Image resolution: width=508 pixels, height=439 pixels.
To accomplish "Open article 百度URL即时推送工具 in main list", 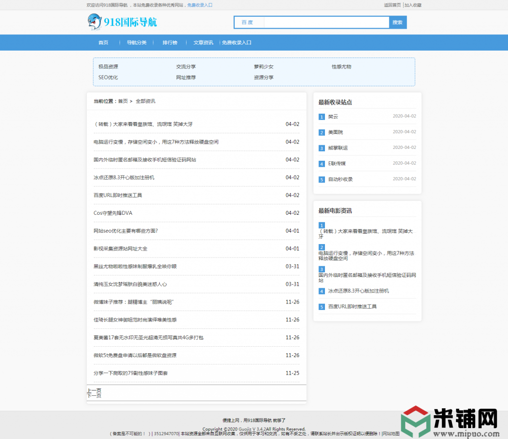I will pos(118,195).
